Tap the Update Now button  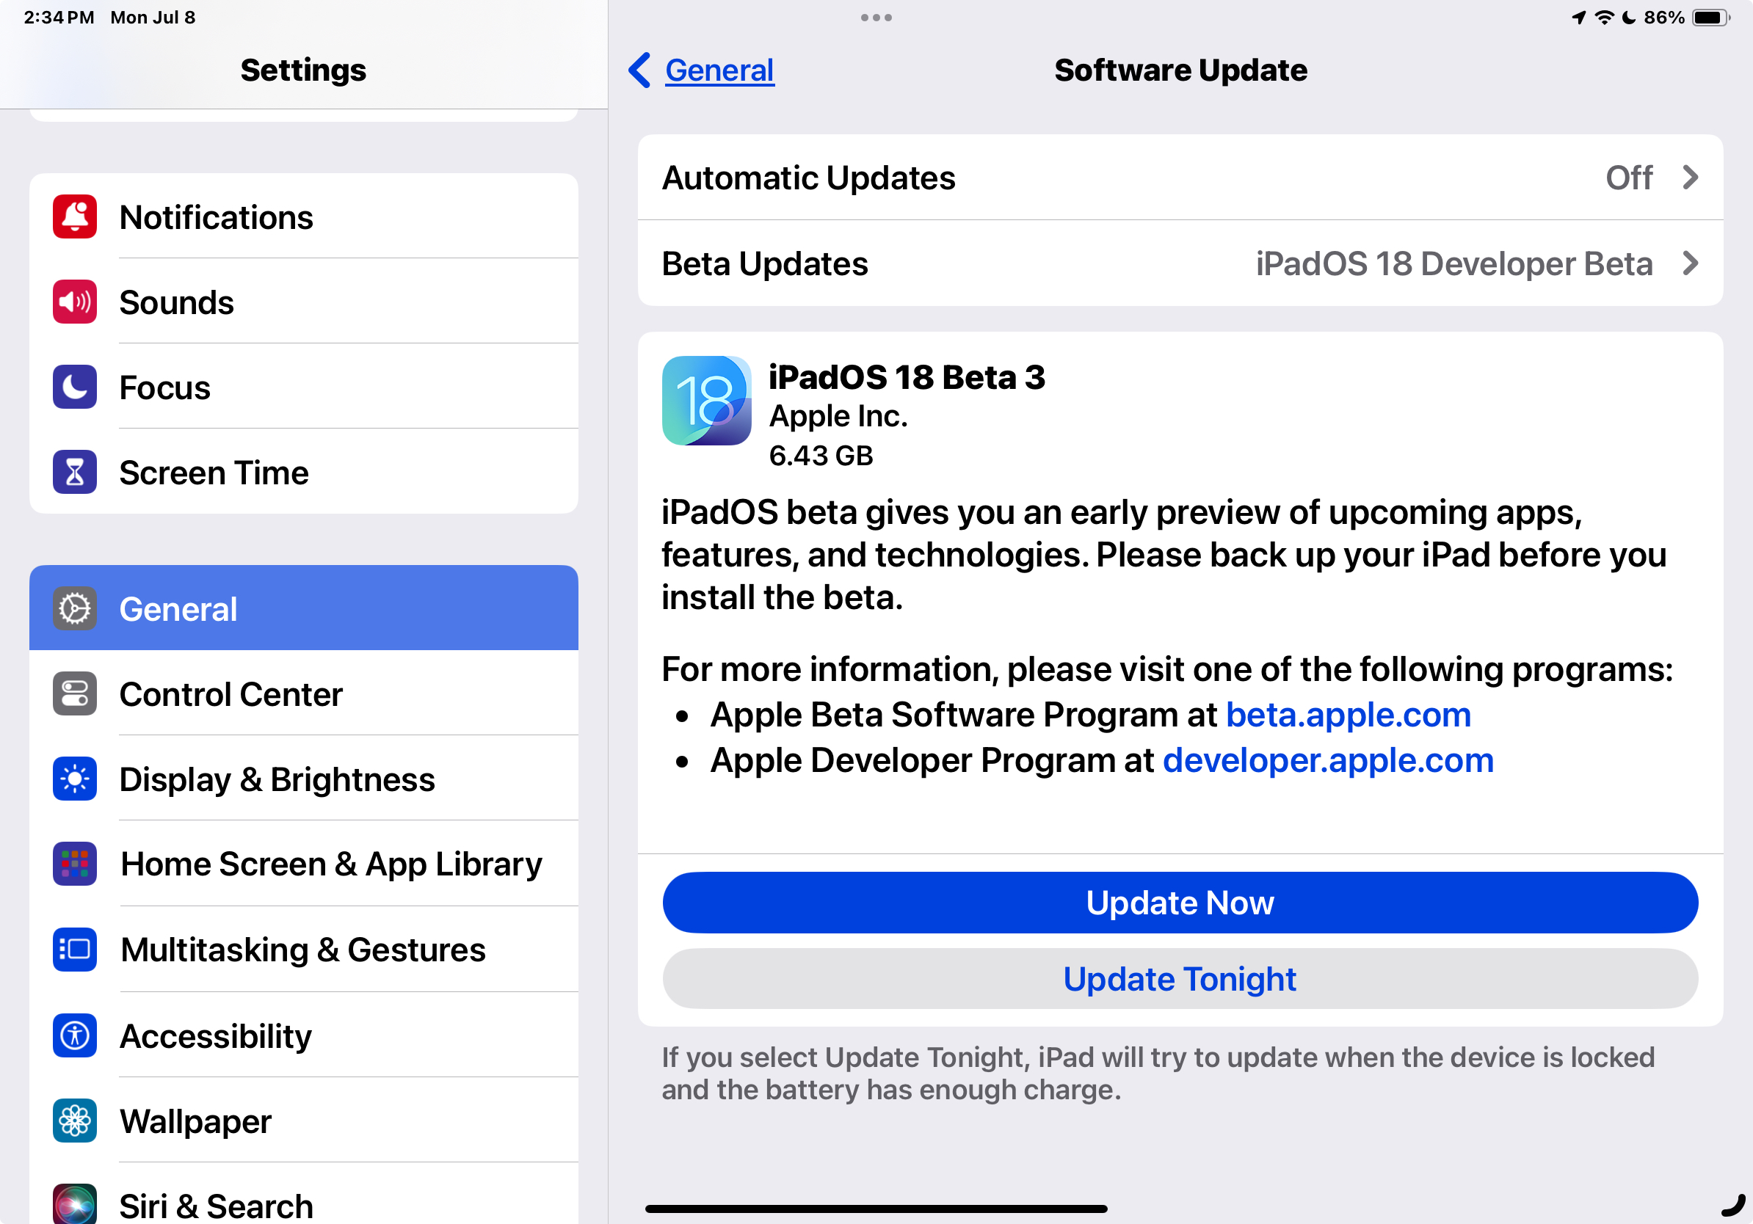click(1180, 903)
